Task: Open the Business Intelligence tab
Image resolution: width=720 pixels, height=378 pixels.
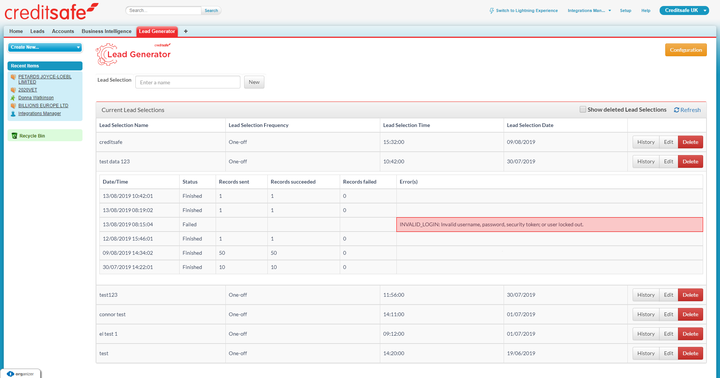Action: 106,31
